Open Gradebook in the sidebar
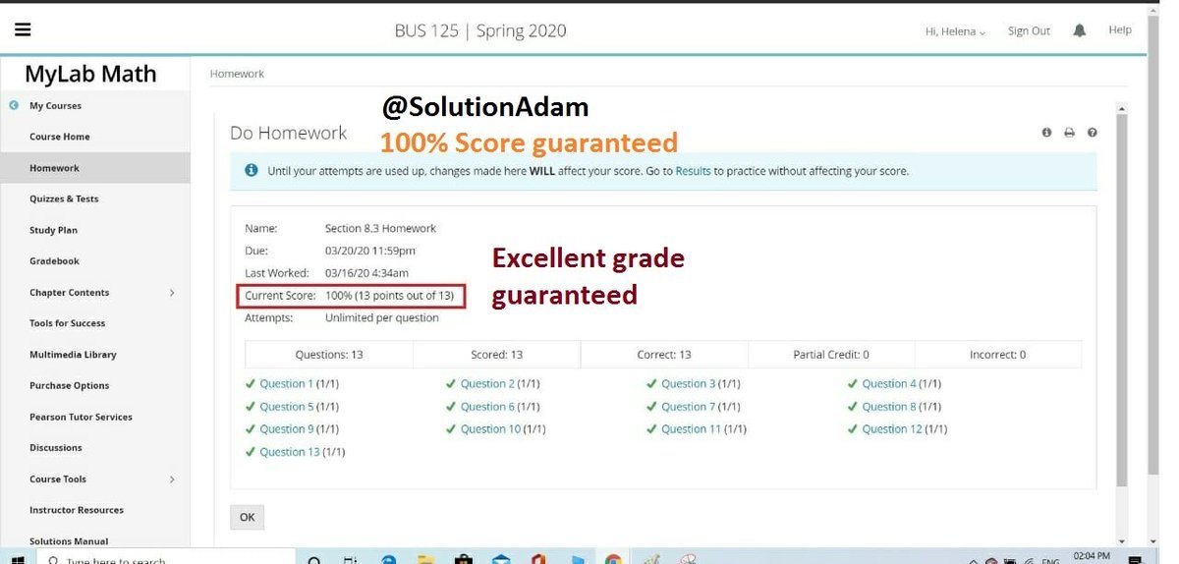 tap(54, 261)
